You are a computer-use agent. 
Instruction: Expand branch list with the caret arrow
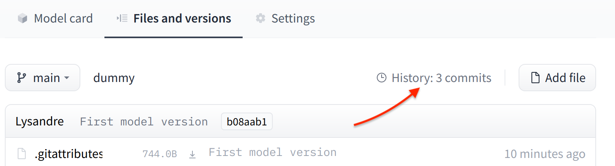tap(66, 78)
